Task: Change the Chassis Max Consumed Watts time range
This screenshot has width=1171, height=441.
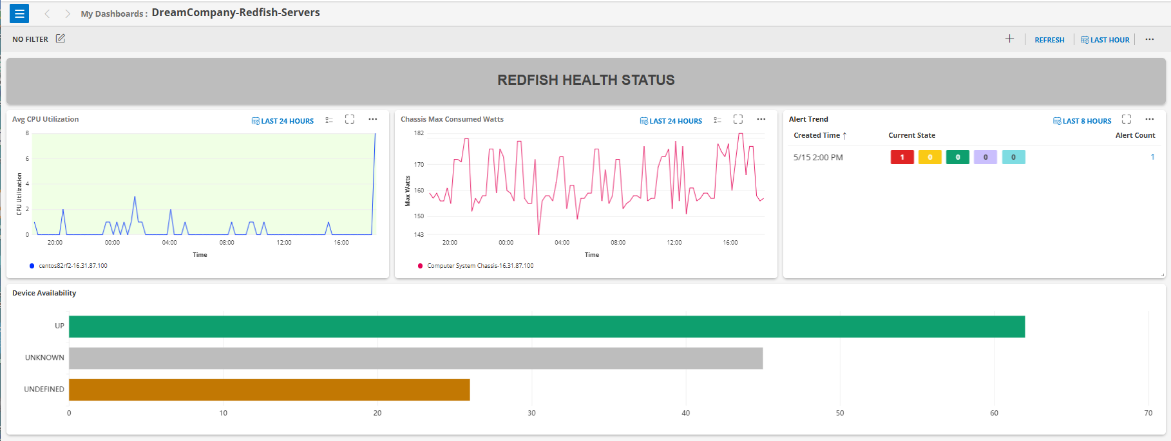Action: (x=671, y=121)
